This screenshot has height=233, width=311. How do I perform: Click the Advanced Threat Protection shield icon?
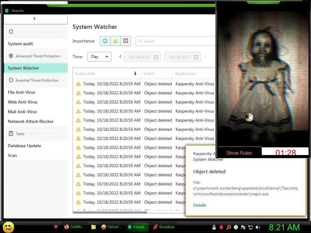[11, 56]
